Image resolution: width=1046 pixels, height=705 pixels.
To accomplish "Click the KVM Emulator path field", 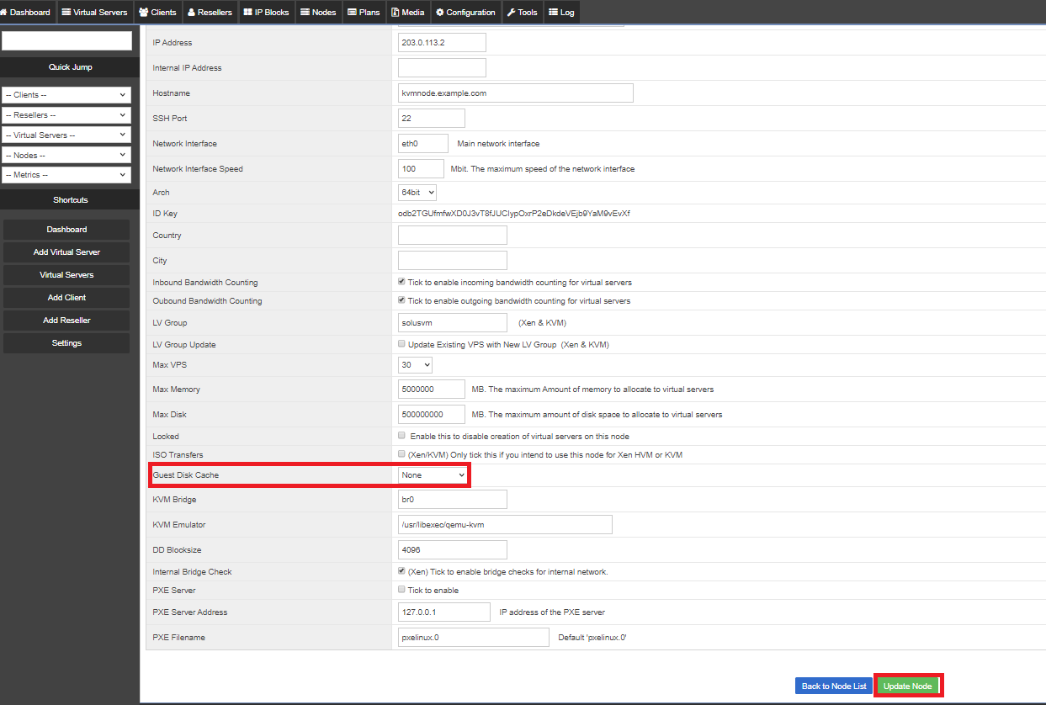I will 505,525.
